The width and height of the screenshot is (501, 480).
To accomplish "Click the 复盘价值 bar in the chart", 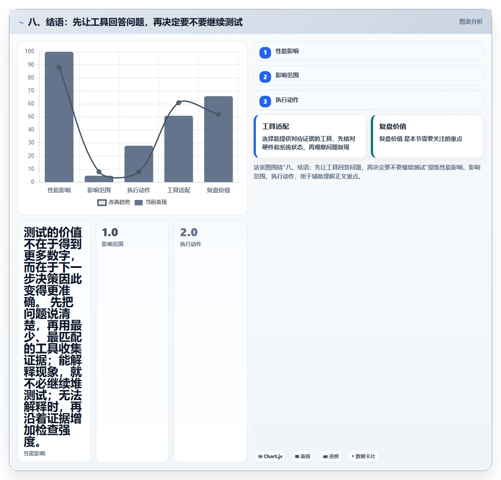I will pyautogui.click(x=219, y=139).
